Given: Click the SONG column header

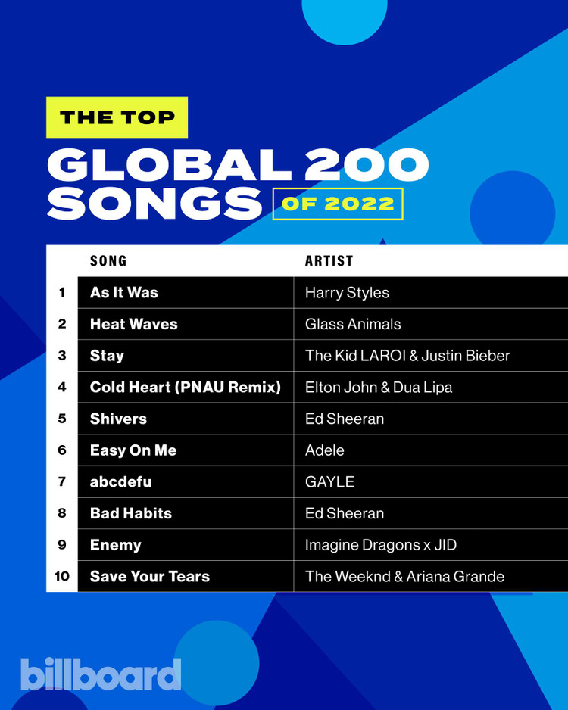Looking at the screenshot, I should point(108,261).
